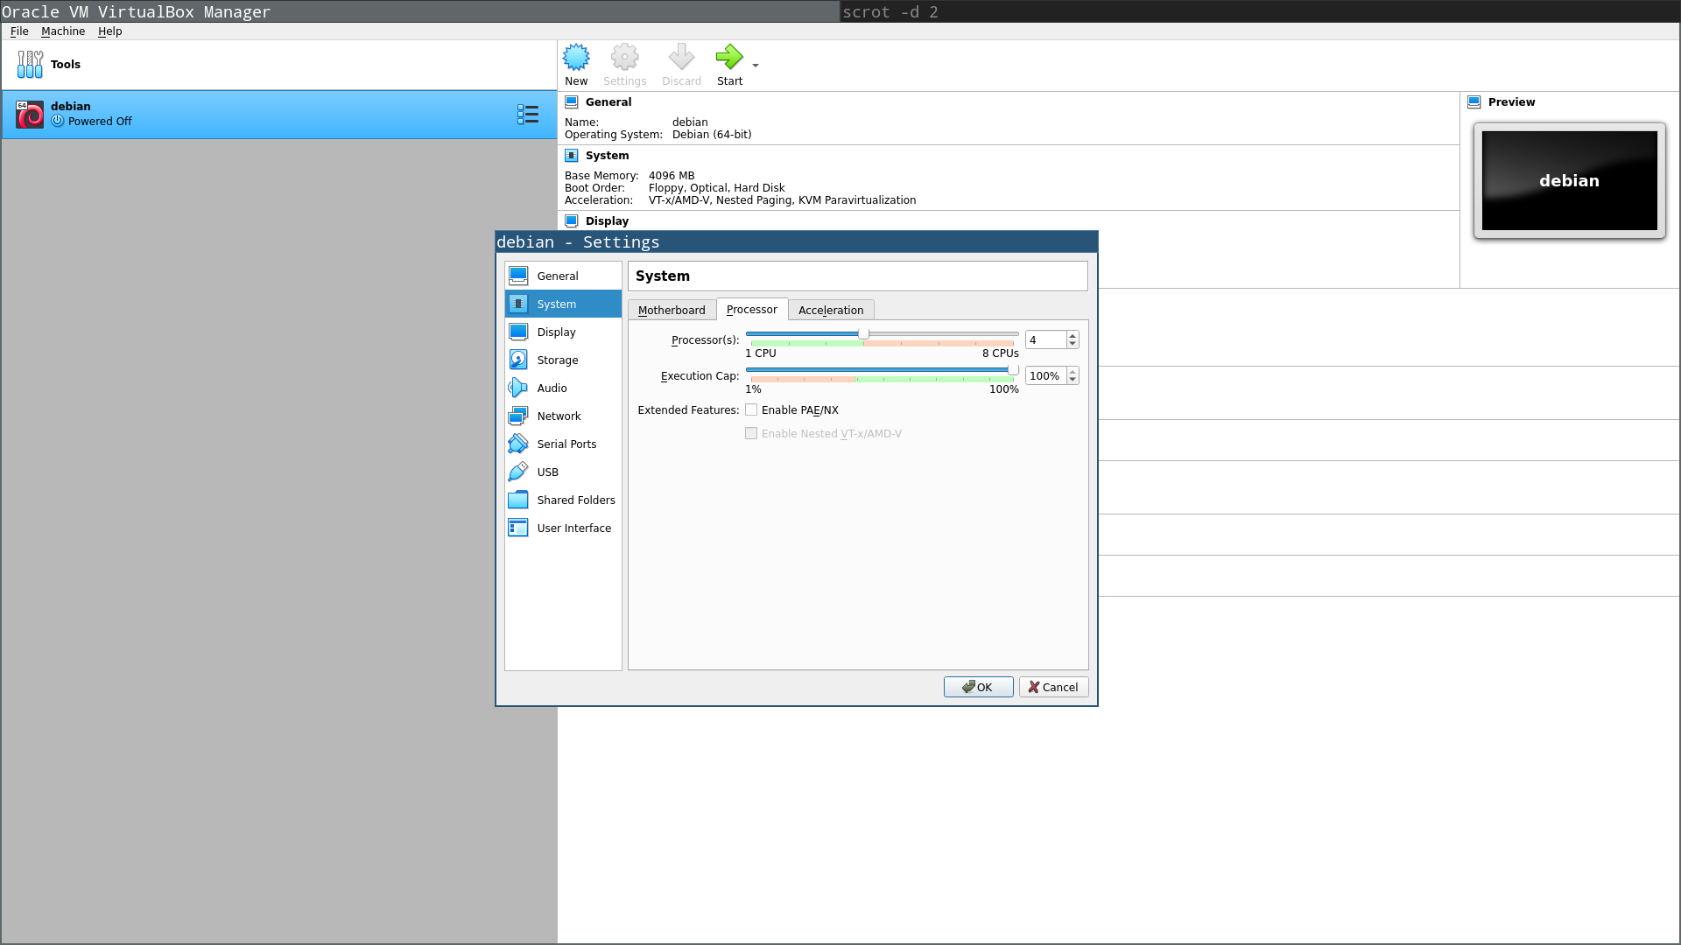The width and height of the screenshot is (1681, 945).
Task: Decrease Execution Cap spinner down arrow
Action: [x=1073, y=380]
